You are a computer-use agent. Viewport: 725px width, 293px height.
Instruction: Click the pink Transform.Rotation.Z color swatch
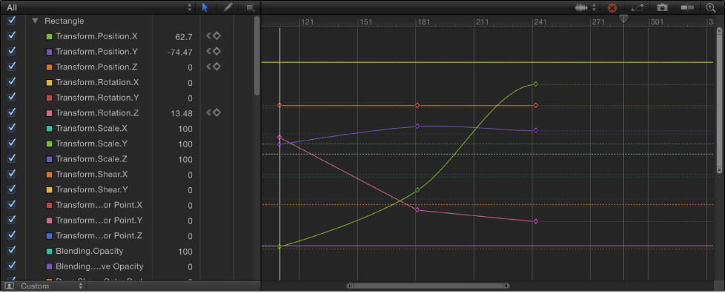tap(49, 113)
